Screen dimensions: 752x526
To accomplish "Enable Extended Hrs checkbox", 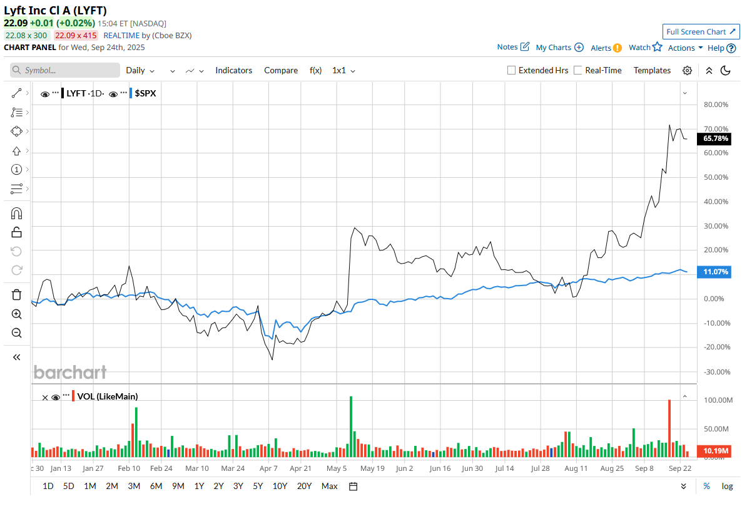I will [x=511, y=70].
